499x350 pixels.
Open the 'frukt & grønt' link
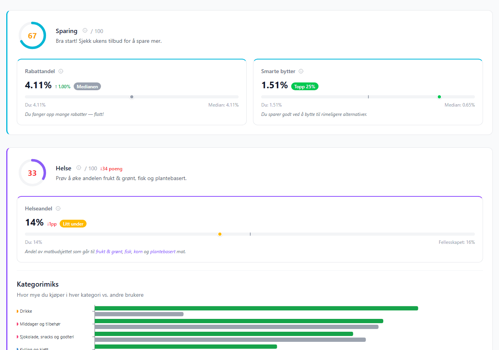click(x=109, y=252)
